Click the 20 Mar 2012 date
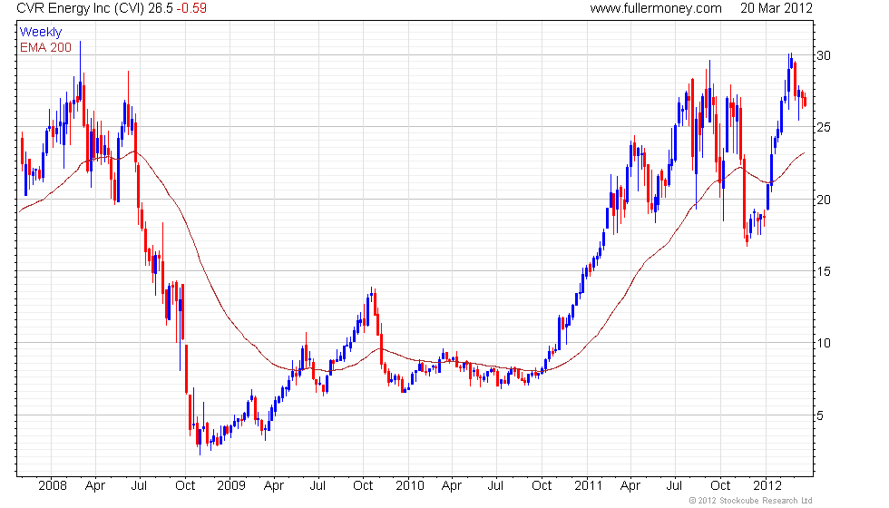889x508 pixels. point(777,8)
